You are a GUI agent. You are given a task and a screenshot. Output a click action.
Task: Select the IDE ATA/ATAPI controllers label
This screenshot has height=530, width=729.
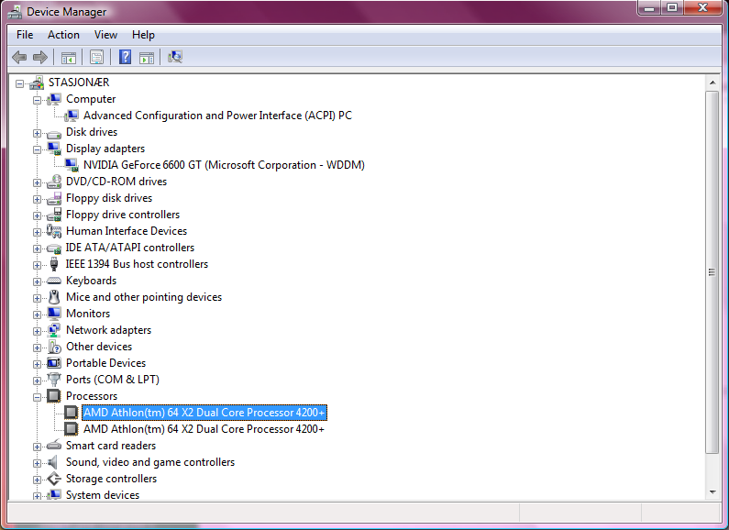pyautogui.click(x=129, y=248)
